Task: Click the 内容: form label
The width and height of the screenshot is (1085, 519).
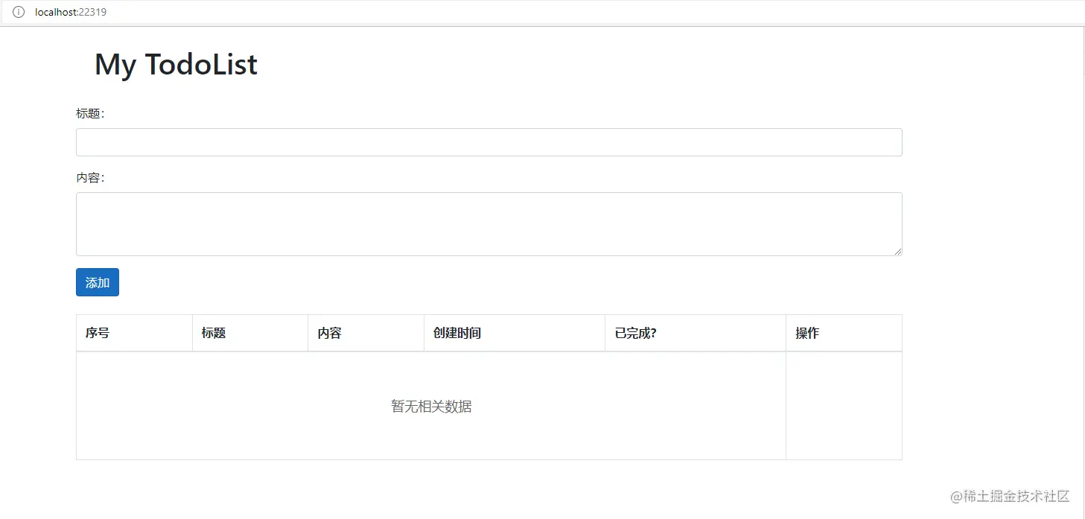Action: pos(90,178)
